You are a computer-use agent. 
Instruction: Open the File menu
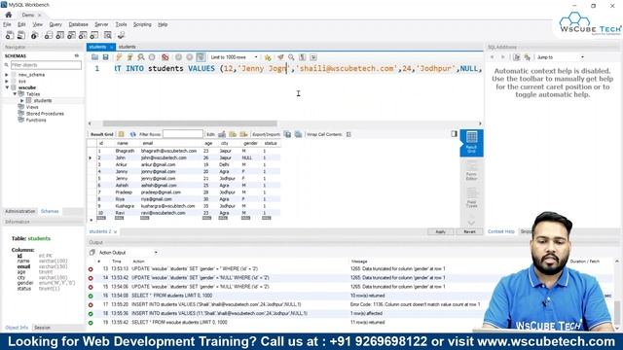[7, 24]
